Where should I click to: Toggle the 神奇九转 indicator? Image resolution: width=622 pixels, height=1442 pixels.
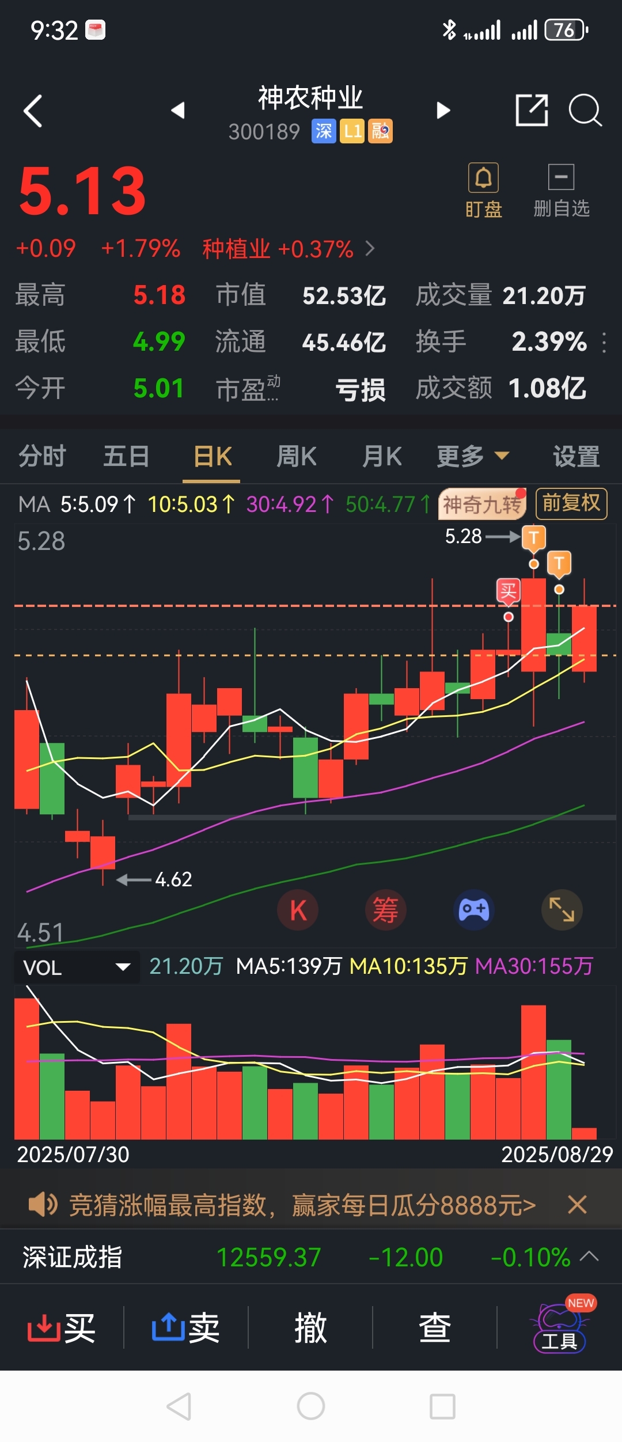pos(483,504)
